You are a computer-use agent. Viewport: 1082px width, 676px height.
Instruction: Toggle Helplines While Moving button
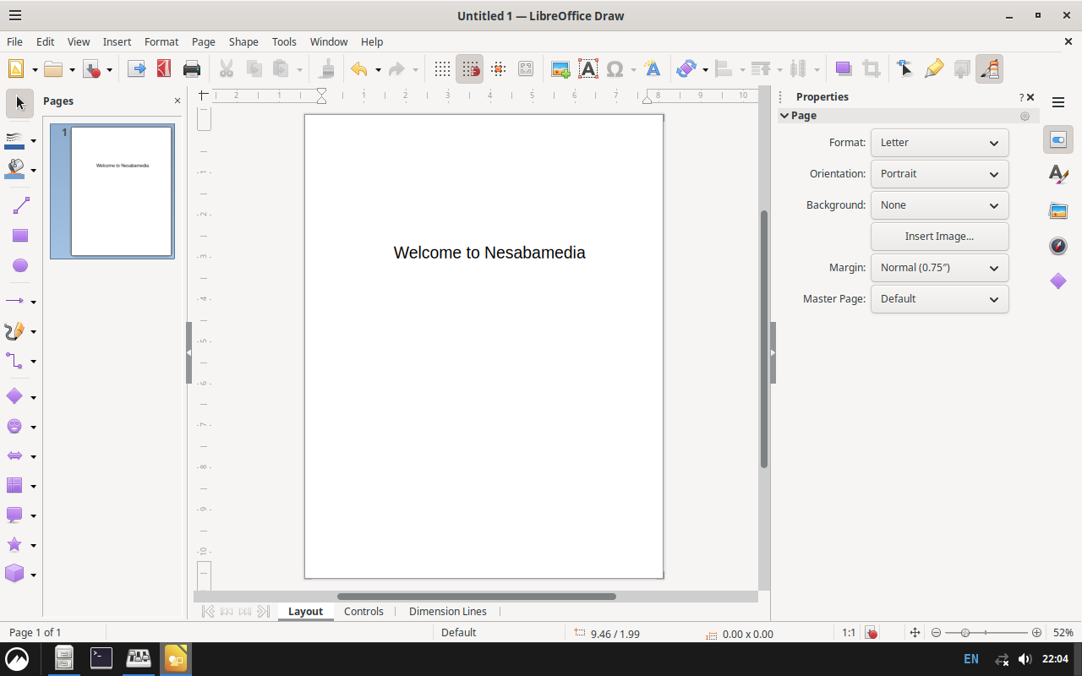[x=499, y=69]
